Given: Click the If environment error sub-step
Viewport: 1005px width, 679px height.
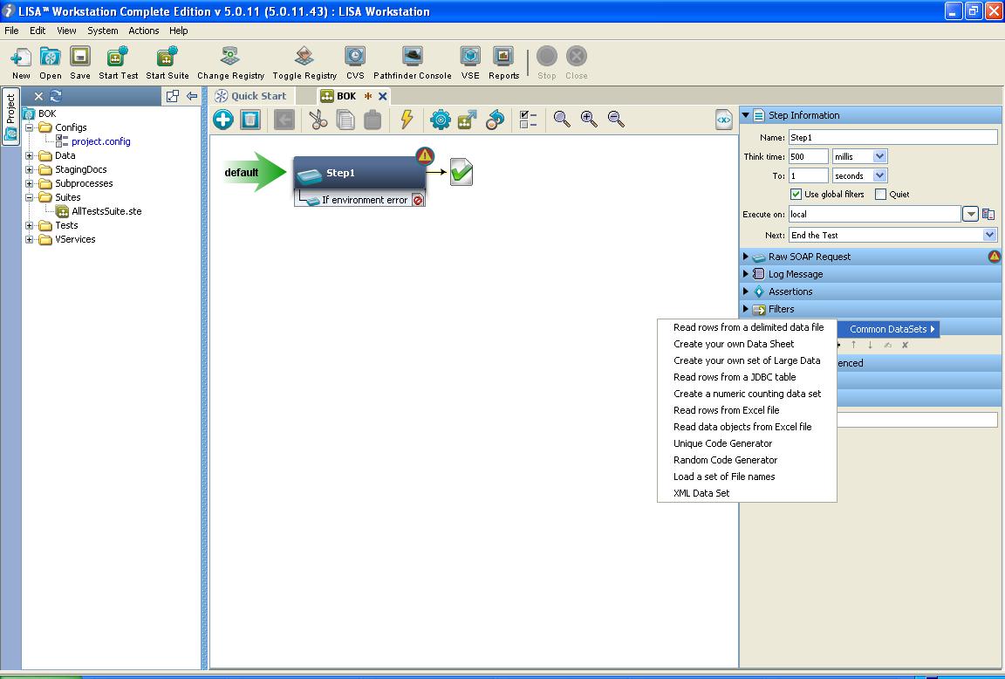Looking at the screenshot, I should click(359, 200).
